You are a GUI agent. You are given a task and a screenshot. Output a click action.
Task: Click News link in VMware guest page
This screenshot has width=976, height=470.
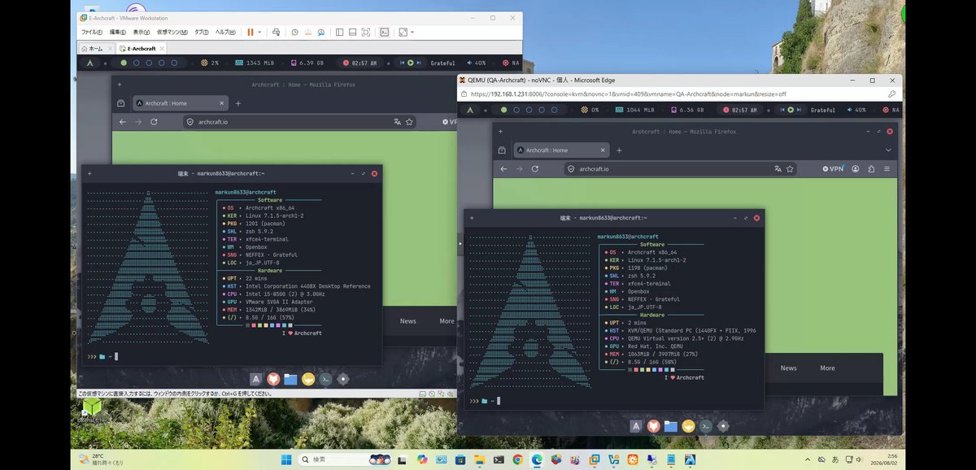[408, 321]
